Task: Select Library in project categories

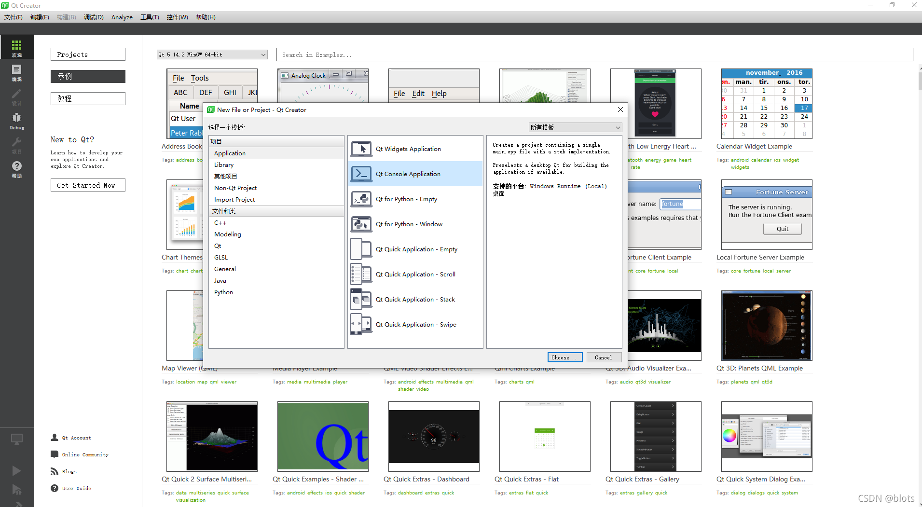Action: (x=276, y=165)
